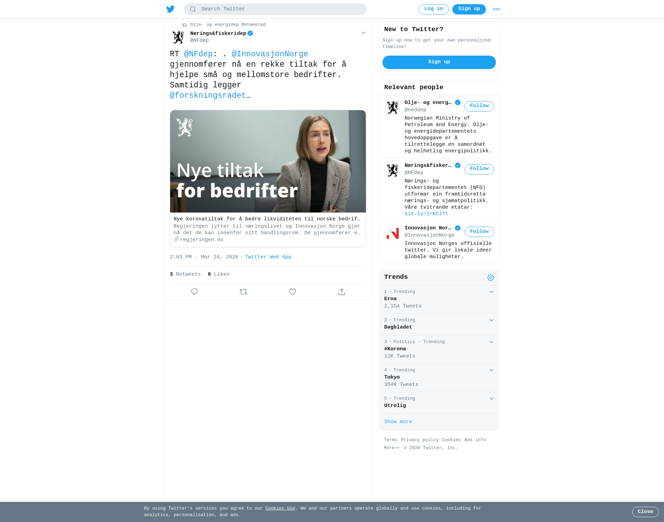Open Trends settings gear icon

point(491,278)
